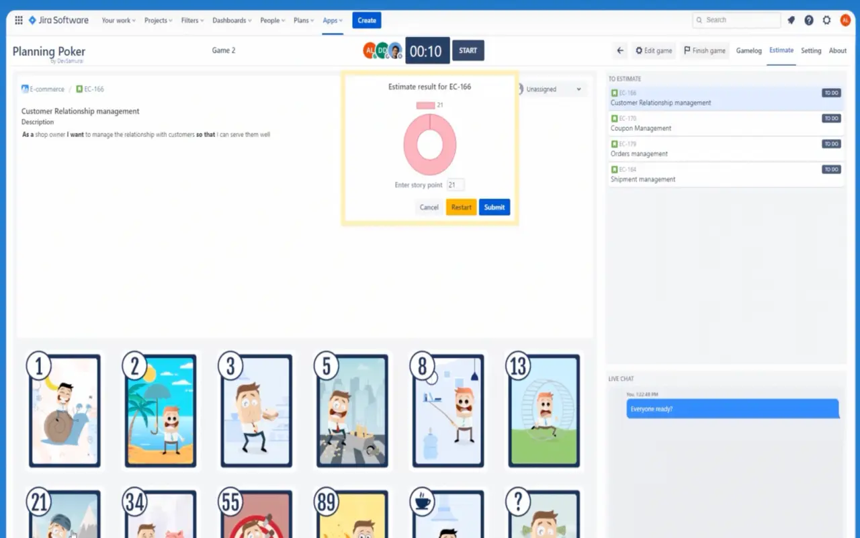Select the 5 point card
This screenshot has width=860, height=538.
(x=352, y=411)
